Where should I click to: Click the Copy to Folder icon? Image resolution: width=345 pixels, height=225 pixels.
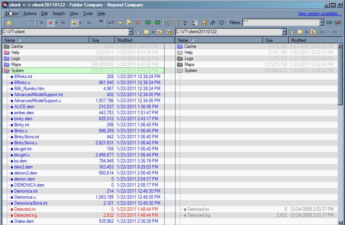pyautogui.click(x=128, y=23)
